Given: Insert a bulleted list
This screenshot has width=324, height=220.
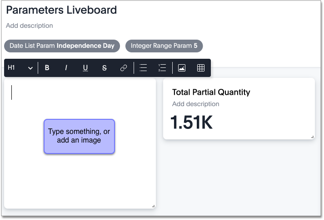Looking at the screenshot, I should click(143, 68).
